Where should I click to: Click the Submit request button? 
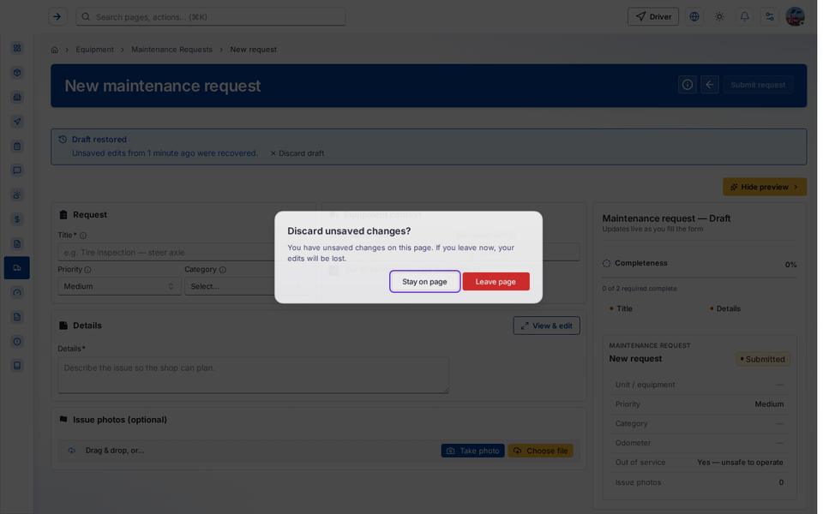click(x=758, y=85)
